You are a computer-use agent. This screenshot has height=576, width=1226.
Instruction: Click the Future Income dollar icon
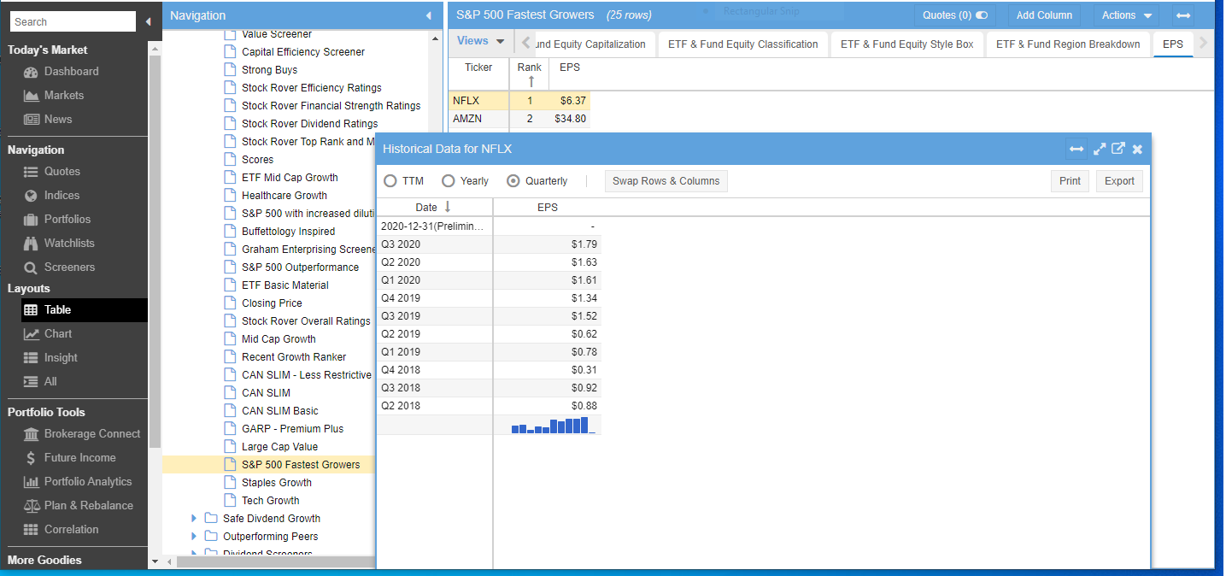tap(31, 458)
